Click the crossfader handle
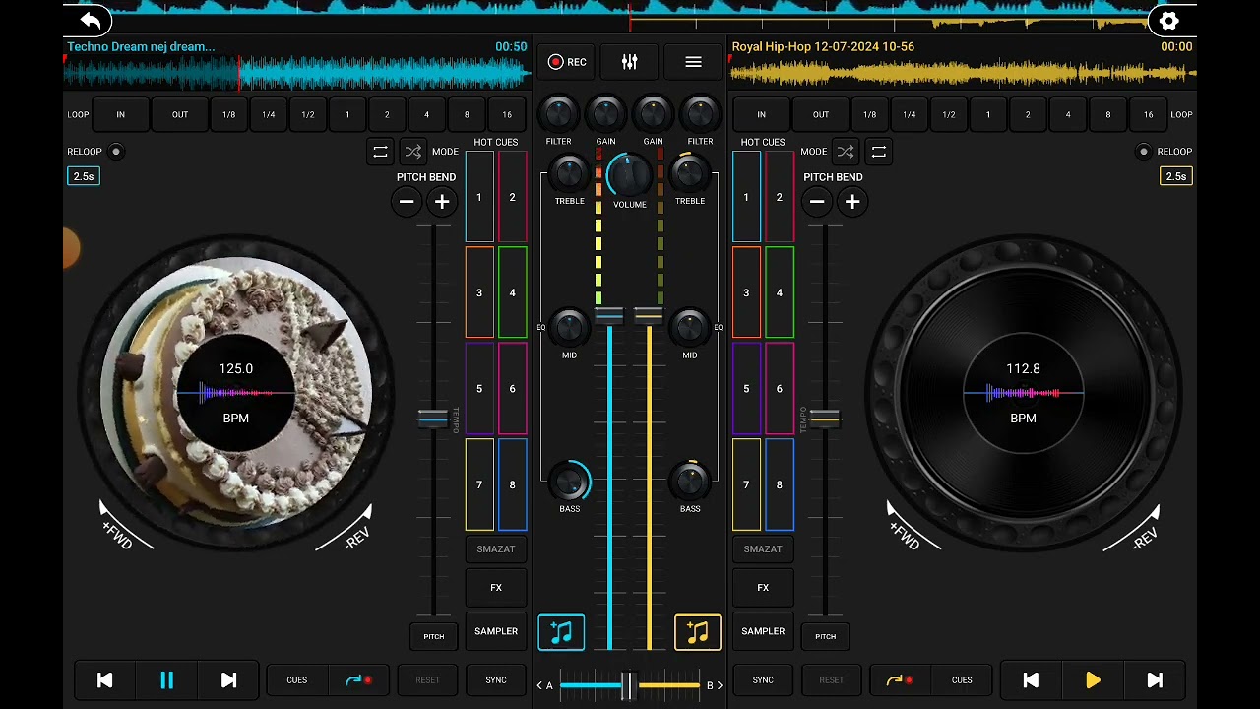This screenshot has height=709, width=1260. (629, 685)
